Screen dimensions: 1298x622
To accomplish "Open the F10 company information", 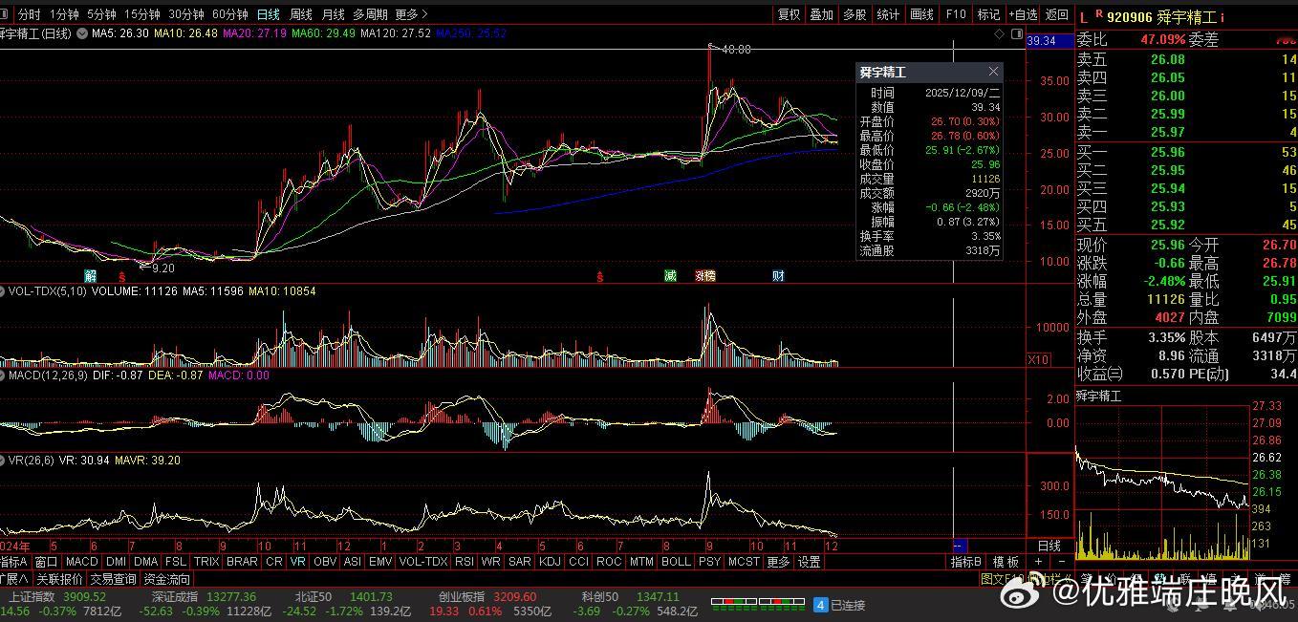I will [956, 14].
